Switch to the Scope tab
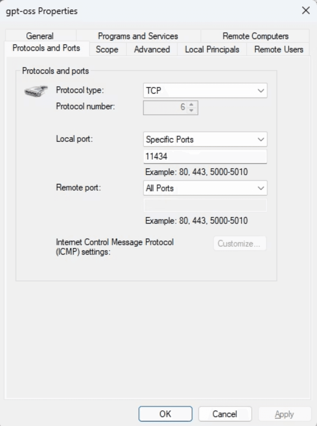Image resolution: width=317 pixels, height=426 pixels. click(x=107, y=49)
